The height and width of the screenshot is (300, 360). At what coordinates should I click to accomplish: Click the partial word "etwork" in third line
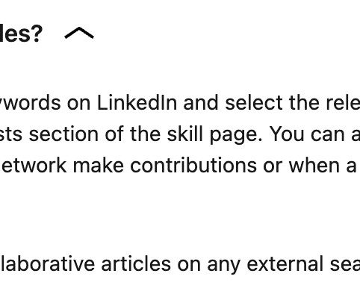pos(34,166)
